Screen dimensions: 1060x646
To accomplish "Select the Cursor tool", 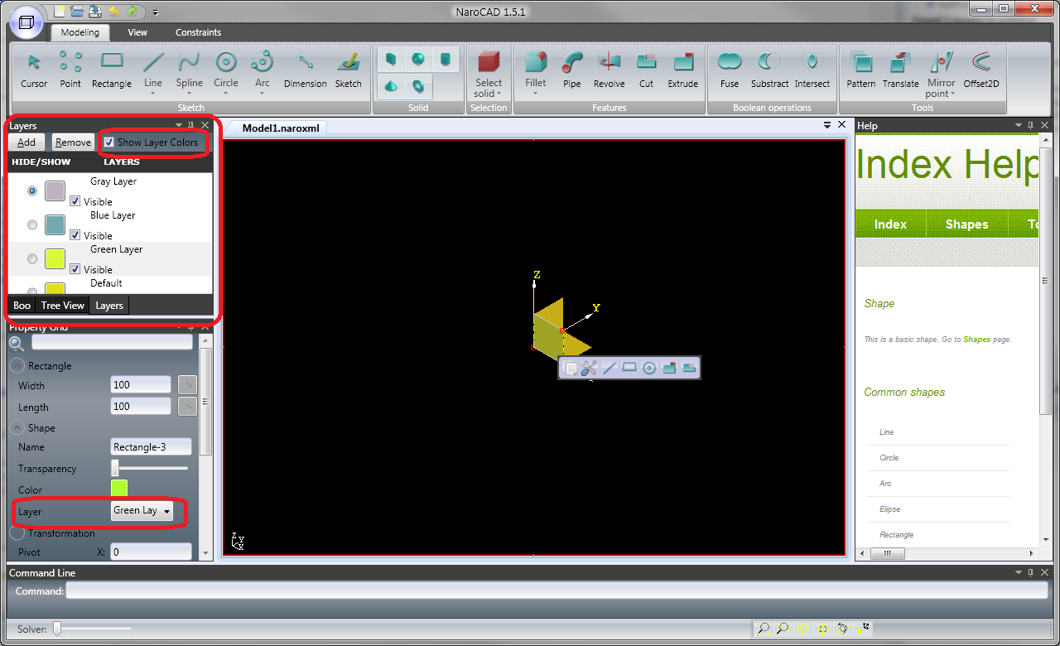I will pos(34,70).
